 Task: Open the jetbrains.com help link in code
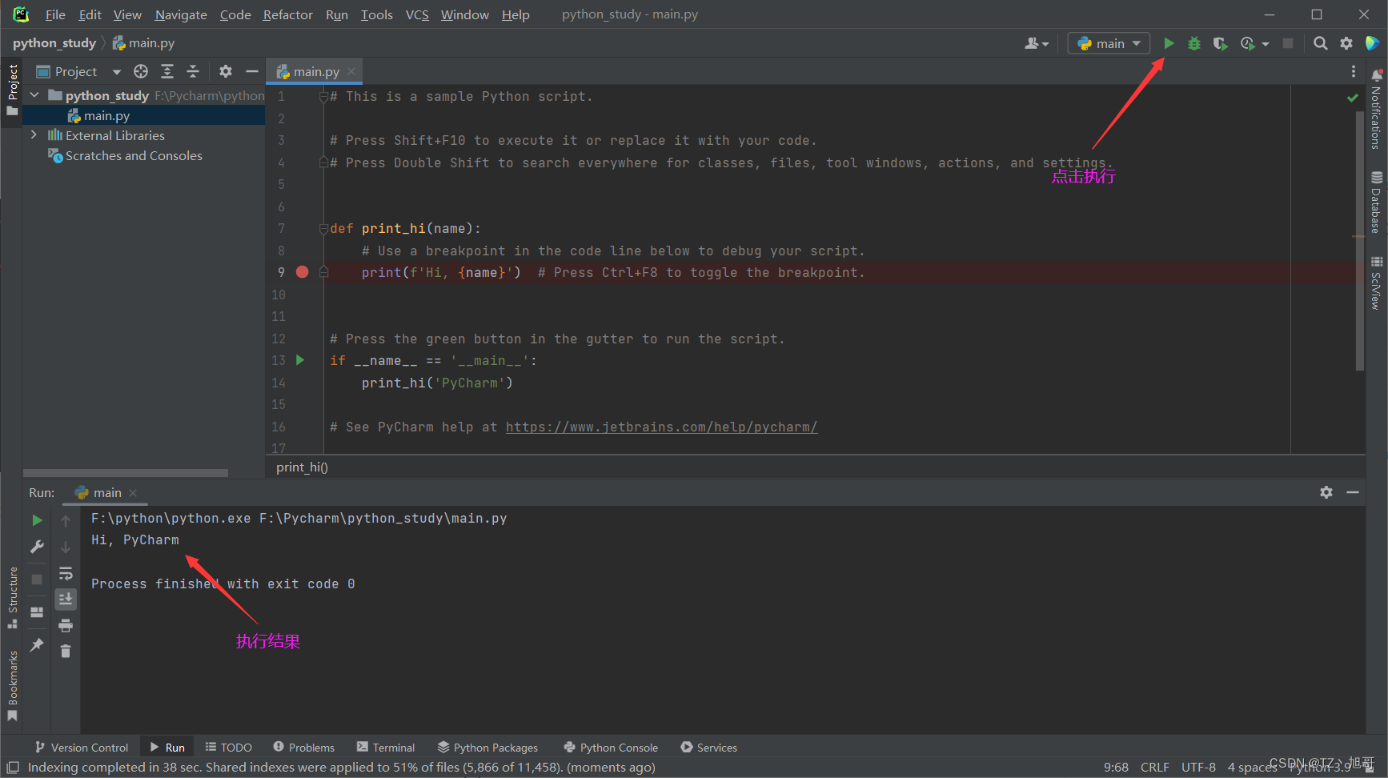661,427
